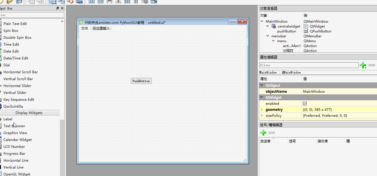
Task: Click the property Filter input field
Action: [x=308, y=65]
